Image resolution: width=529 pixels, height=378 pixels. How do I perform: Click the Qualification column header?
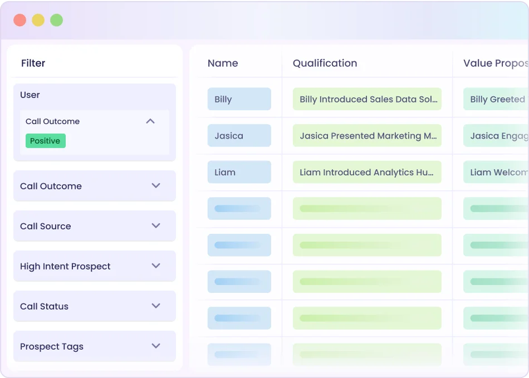click(325, 63)
